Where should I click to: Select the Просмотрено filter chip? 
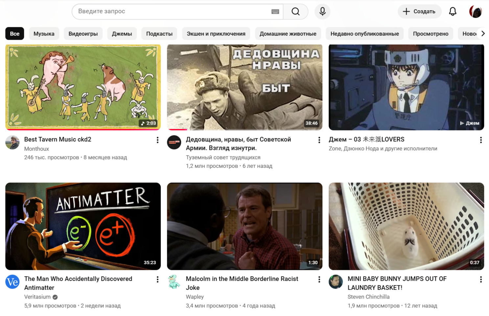pos(431,34)
